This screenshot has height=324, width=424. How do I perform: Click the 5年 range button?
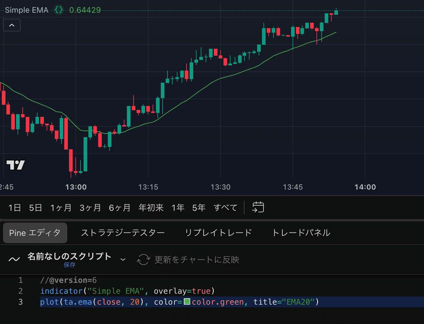(199, 207)
